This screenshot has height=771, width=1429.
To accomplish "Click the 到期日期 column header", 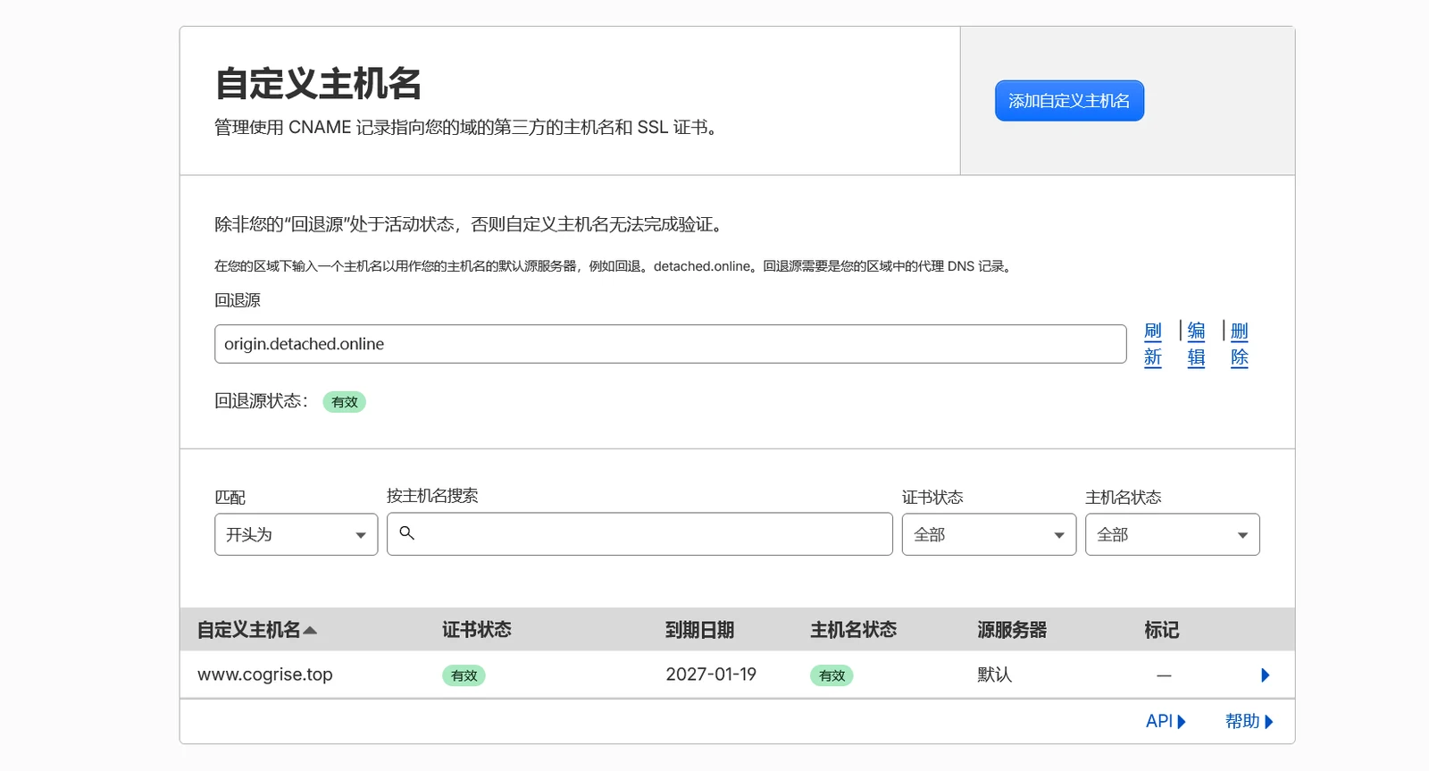I will tap(700, 630).
